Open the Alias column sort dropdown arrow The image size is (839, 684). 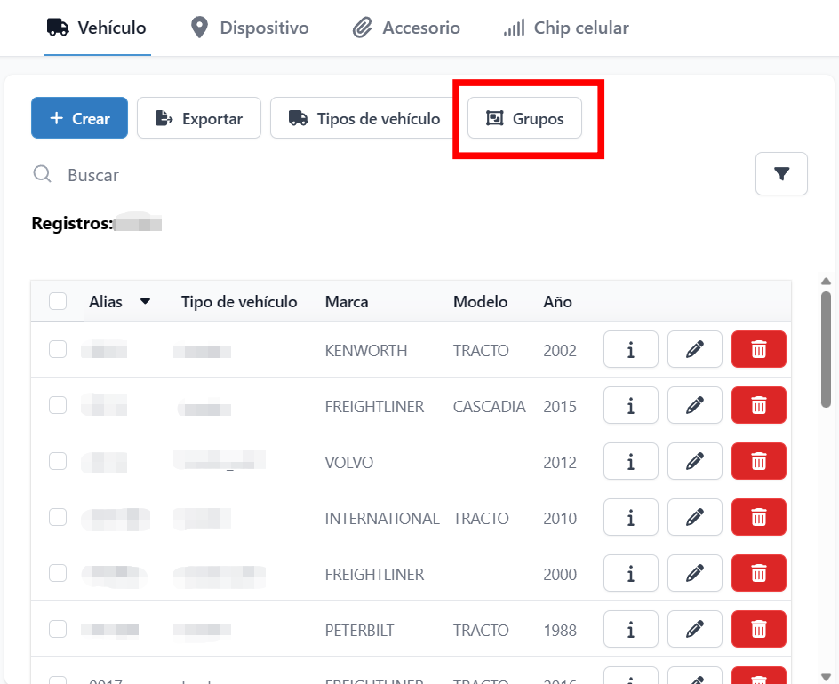point(145,301)
